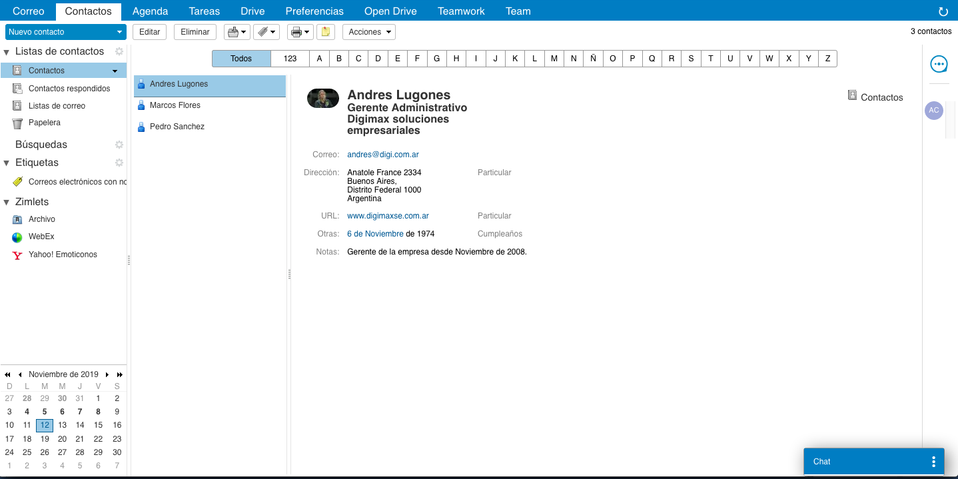Go to next year in mini calendar
Viewport: 958px width, 479px height.
pos(120,374)
